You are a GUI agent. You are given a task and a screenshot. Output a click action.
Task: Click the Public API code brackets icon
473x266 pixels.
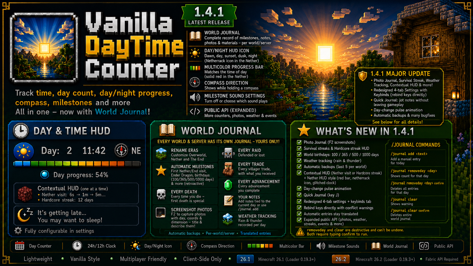[x=195, y=112]
